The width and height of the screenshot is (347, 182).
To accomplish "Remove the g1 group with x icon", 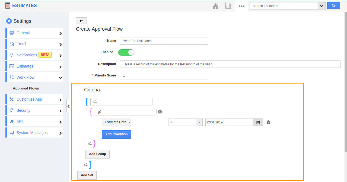I will tap(160, 111).
